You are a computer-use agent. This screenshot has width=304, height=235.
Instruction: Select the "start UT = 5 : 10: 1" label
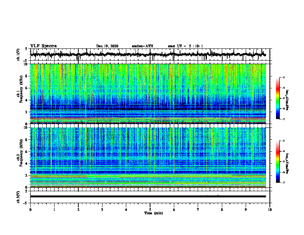click(185, 46)
